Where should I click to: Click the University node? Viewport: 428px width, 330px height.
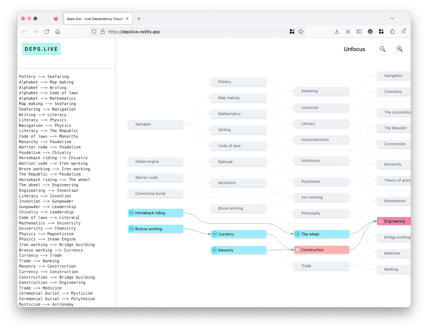[322, 107]
